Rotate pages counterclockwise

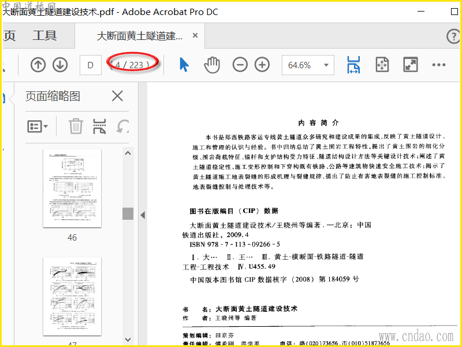pyautogui.click(x=122, y=126)
